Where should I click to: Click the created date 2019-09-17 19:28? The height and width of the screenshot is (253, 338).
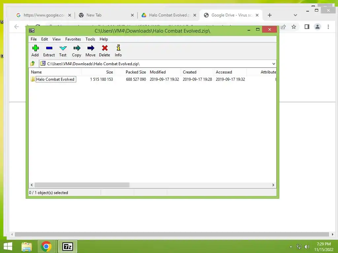coord(197,79)
